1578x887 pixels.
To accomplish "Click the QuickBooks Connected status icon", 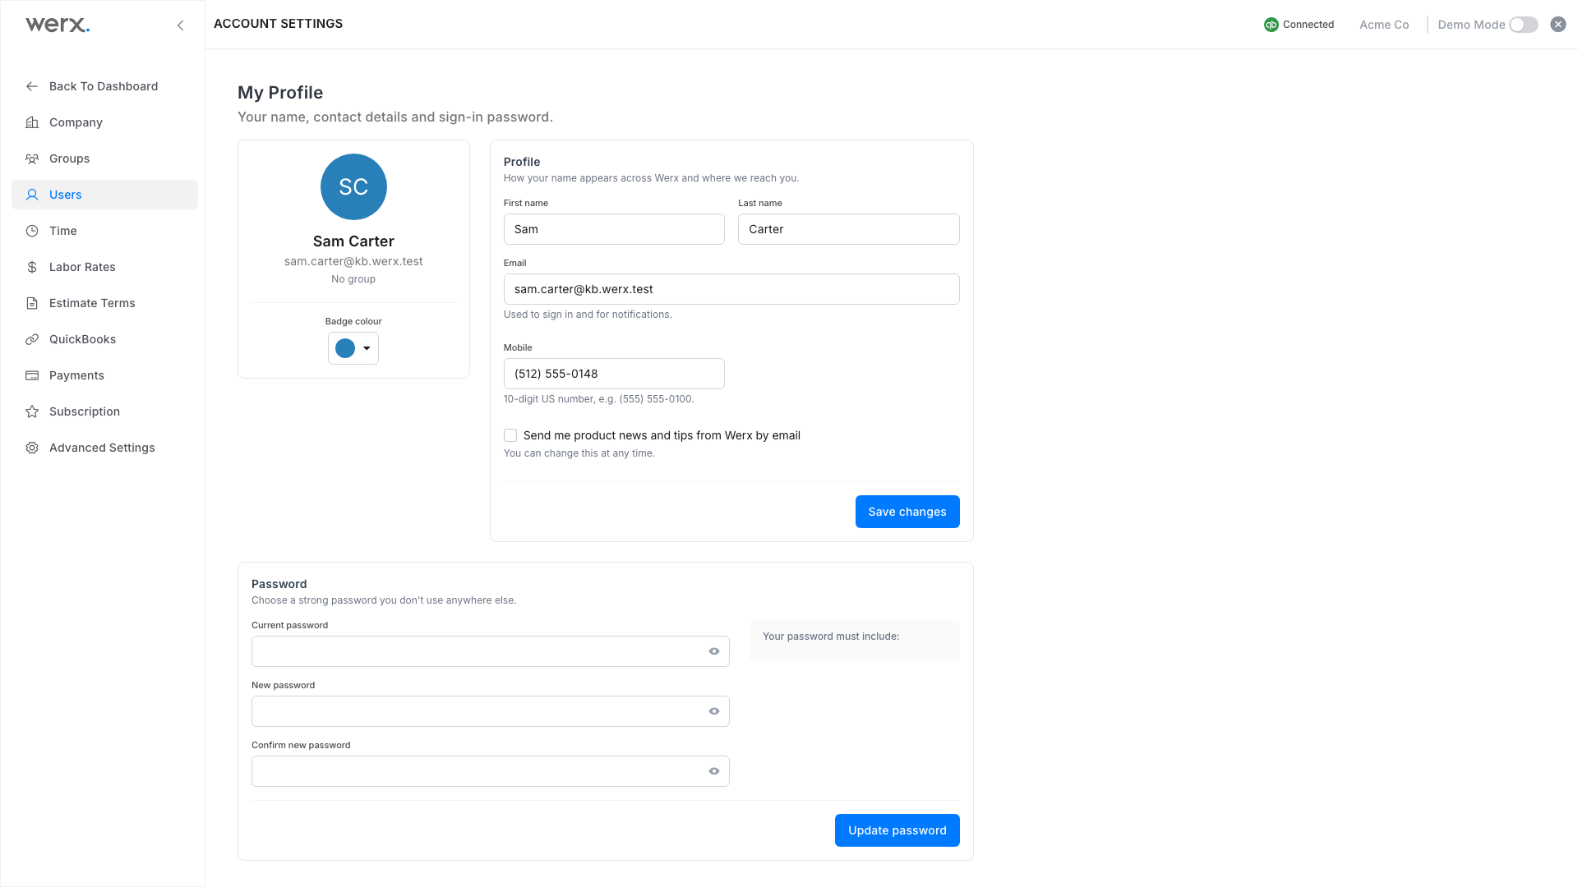I will pos(1271,25).
